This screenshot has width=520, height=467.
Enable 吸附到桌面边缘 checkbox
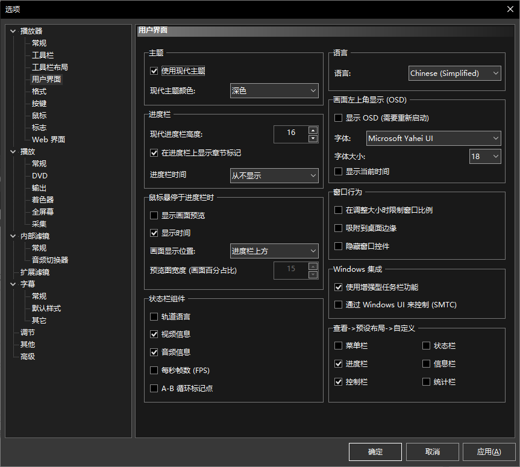click(x=338, y=228)
